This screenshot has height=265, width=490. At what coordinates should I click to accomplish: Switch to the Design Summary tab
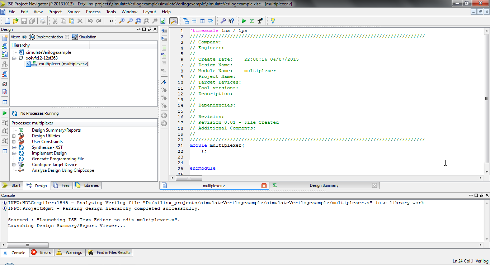pyautogui.click(x=324, y=185)
